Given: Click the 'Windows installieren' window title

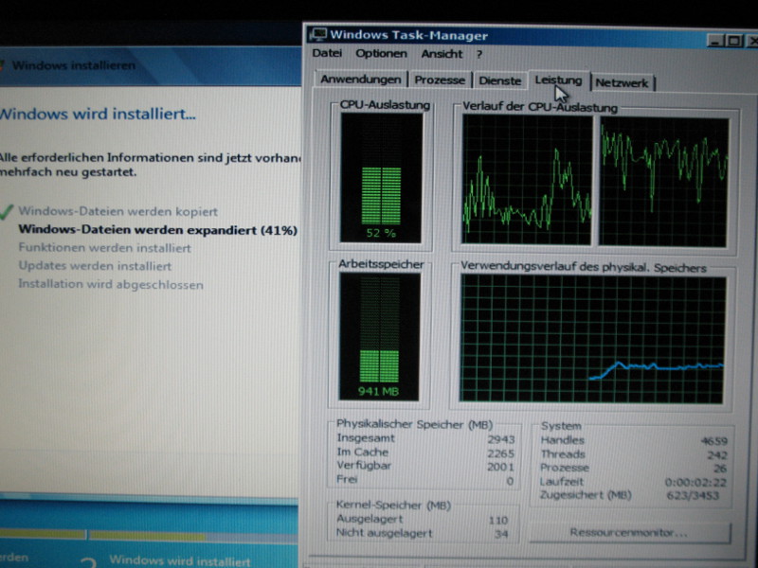Looking at the screenshot, I should pyautogui.click(x=74, y=65).
